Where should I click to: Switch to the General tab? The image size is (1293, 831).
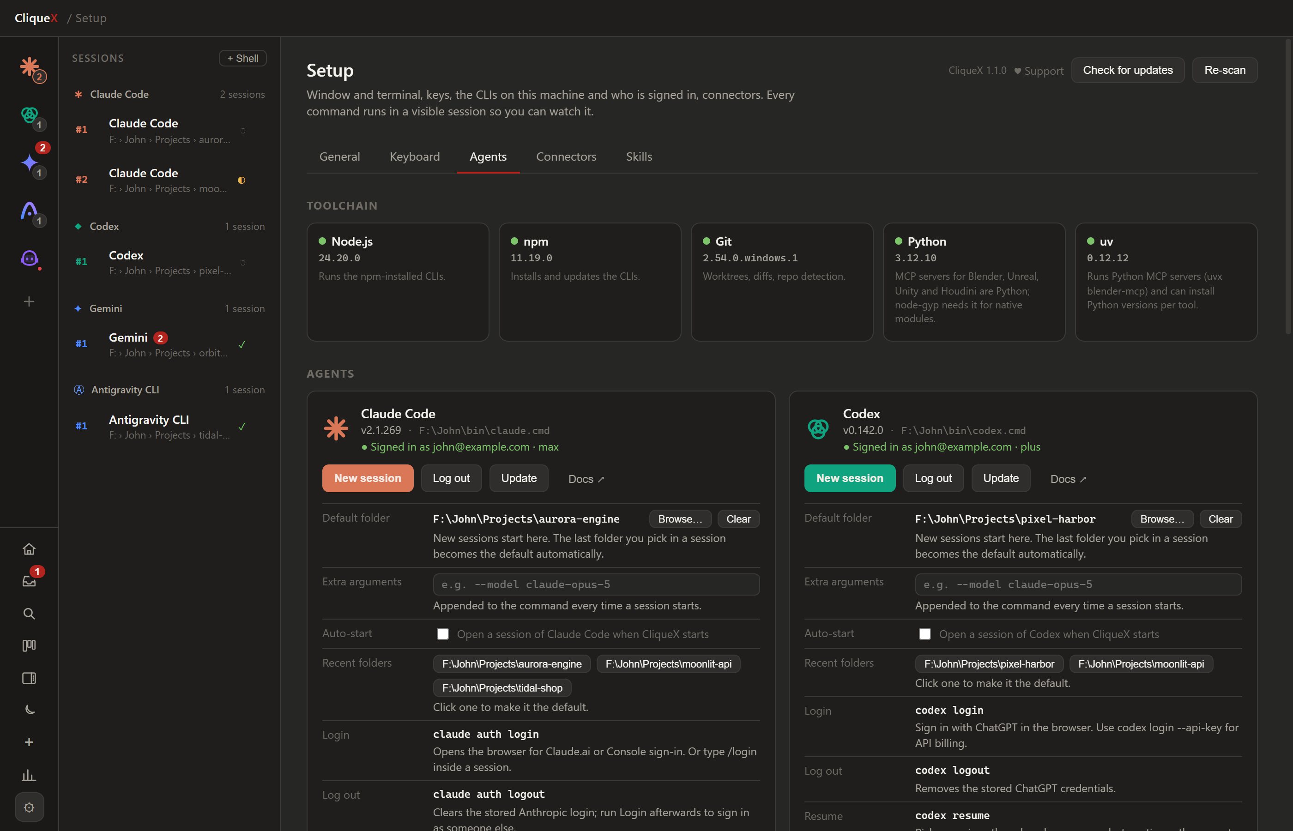339,157
